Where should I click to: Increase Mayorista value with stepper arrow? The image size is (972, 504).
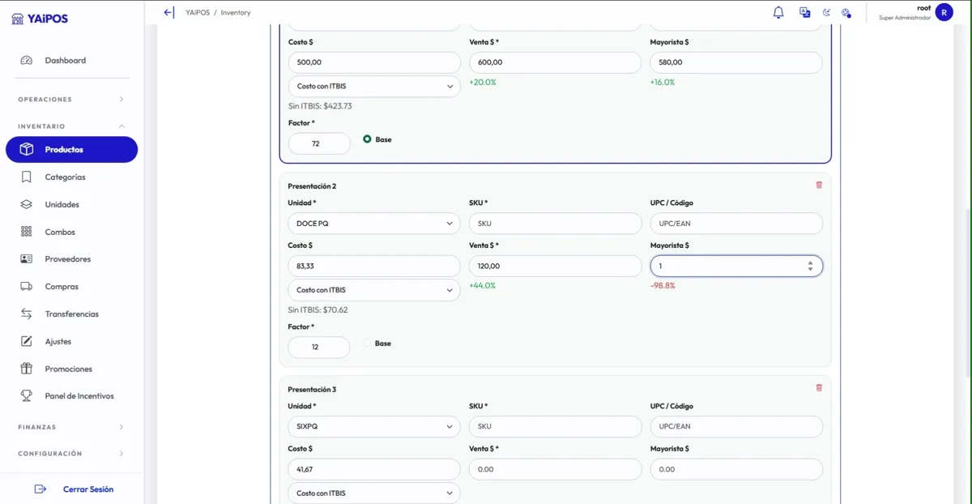811,263
